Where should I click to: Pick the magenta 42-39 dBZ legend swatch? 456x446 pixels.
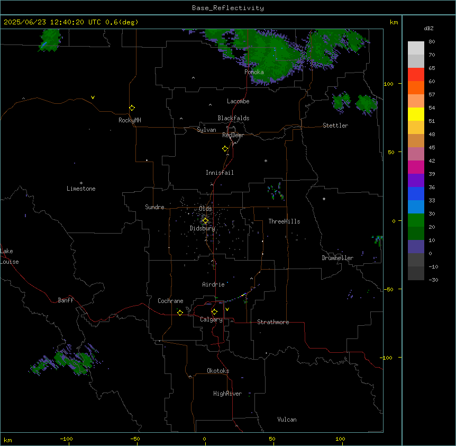pyautogui.click(x=416, y=167)
